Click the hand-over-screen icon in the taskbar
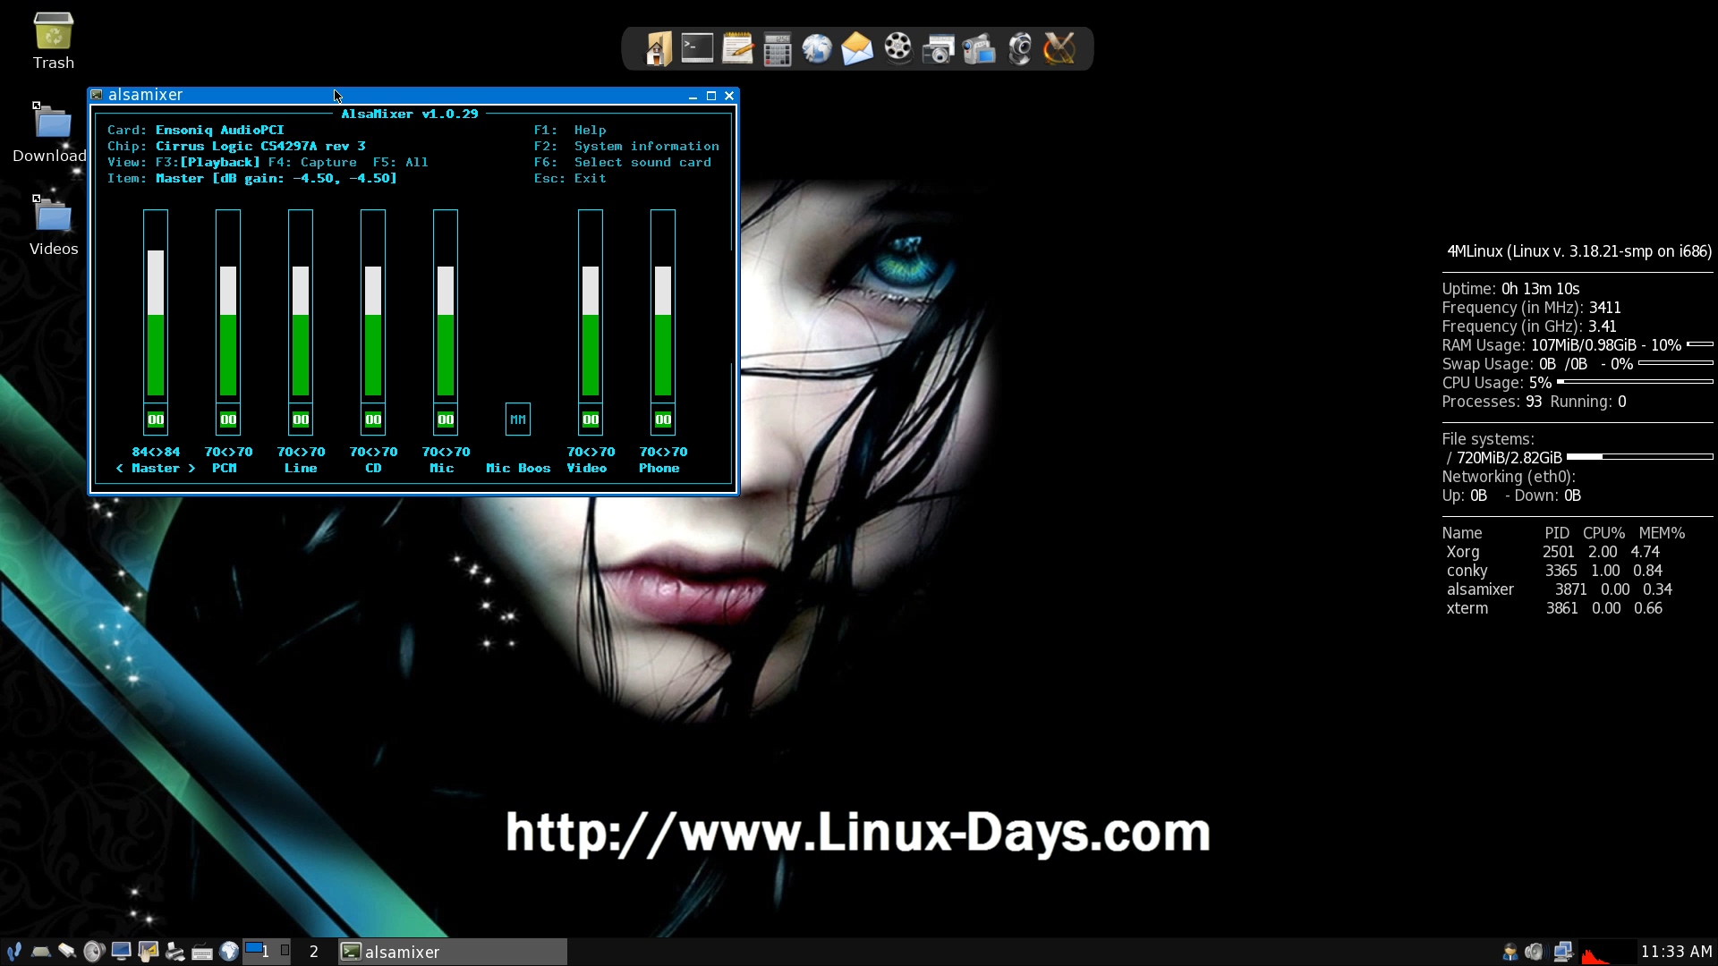Screen dimensions: 1718x966 148,952
